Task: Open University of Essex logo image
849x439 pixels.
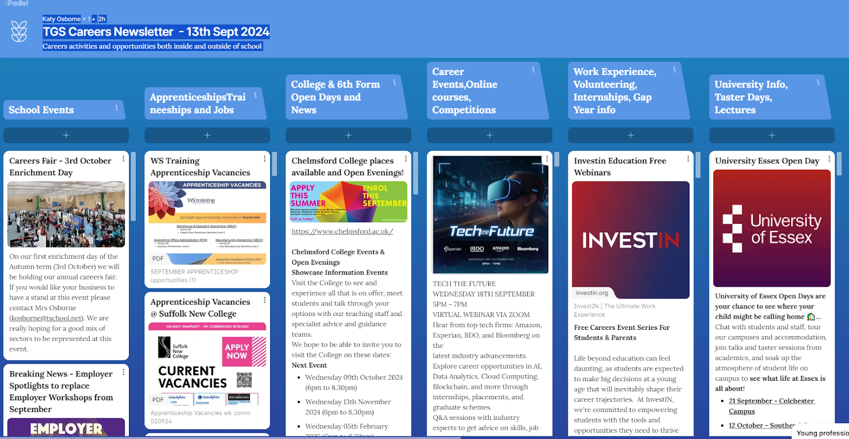Action: [772, 228]
